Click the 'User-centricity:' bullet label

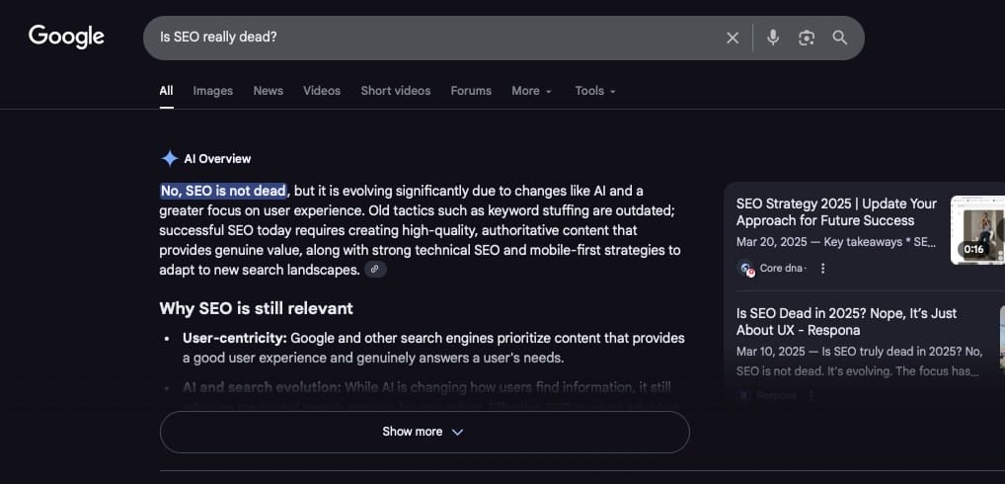point(235,338)
